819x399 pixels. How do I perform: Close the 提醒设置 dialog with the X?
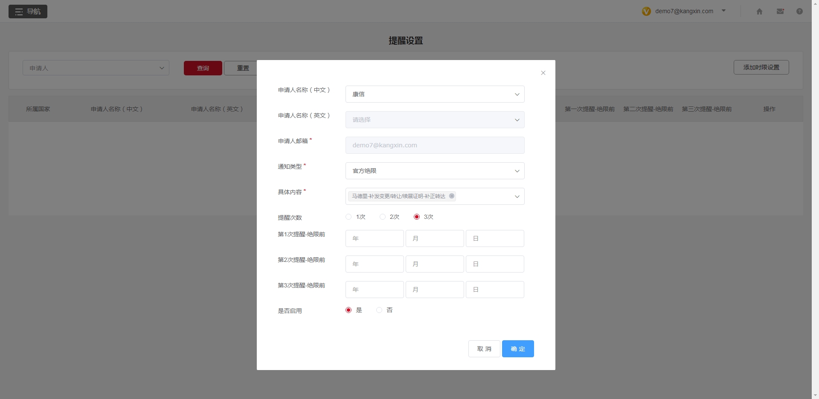pos(543,73)
